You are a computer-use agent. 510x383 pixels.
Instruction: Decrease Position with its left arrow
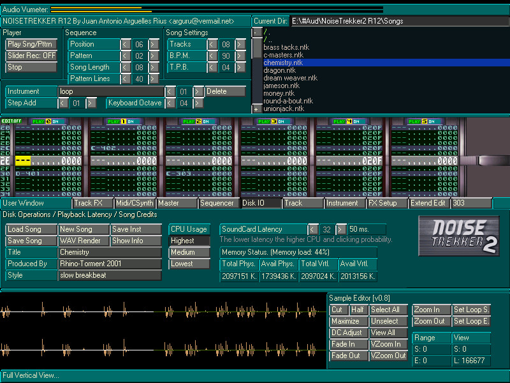tap(126, 44)
